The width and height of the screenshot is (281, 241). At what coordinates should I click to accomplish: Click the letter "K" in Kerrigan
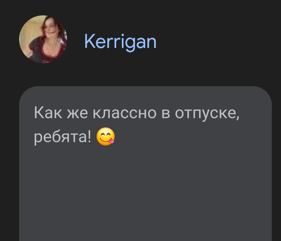pos(89,41)
